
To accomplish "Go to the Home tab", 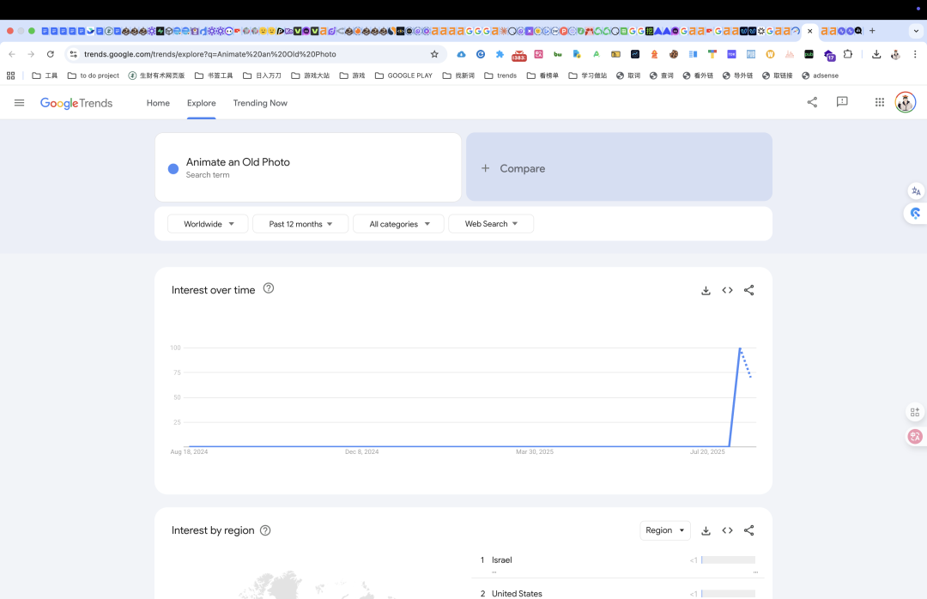I will point(158,103).
